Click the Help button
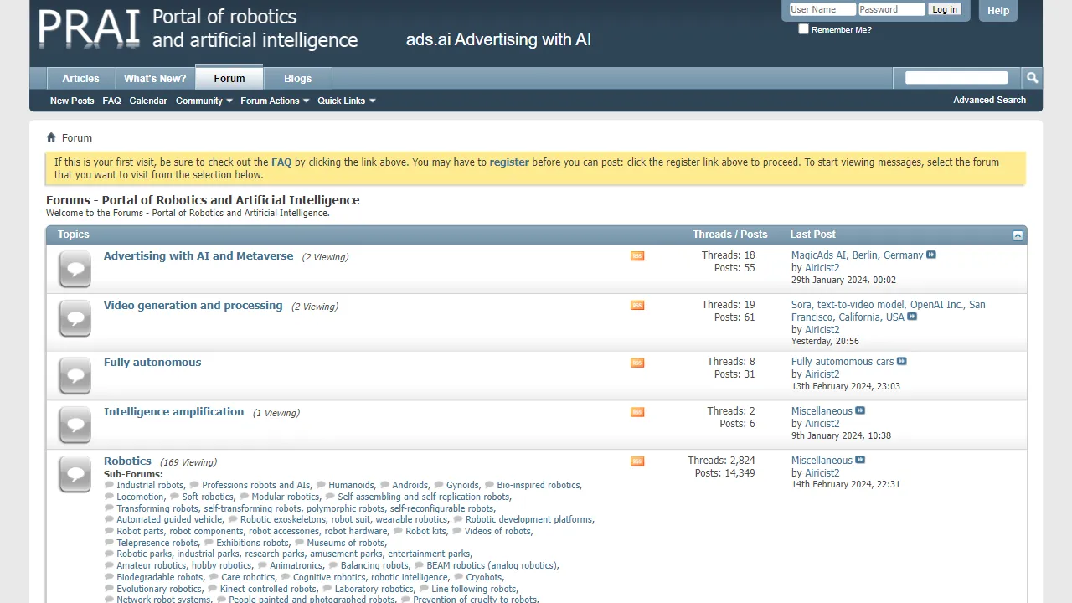 click(998, 11)
